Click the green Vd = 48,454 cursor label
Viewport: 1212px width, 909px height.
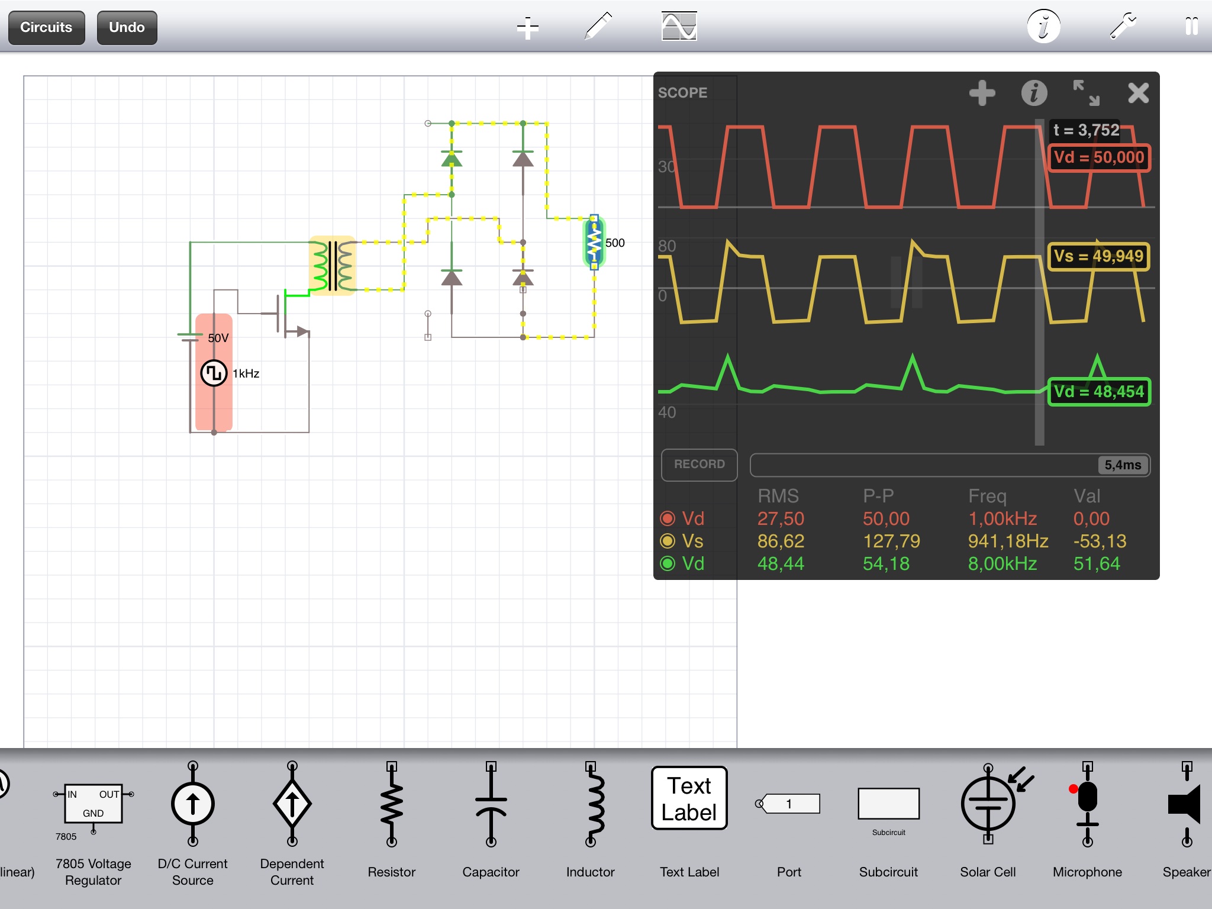pyautogui.click(x=1099, y=392)
